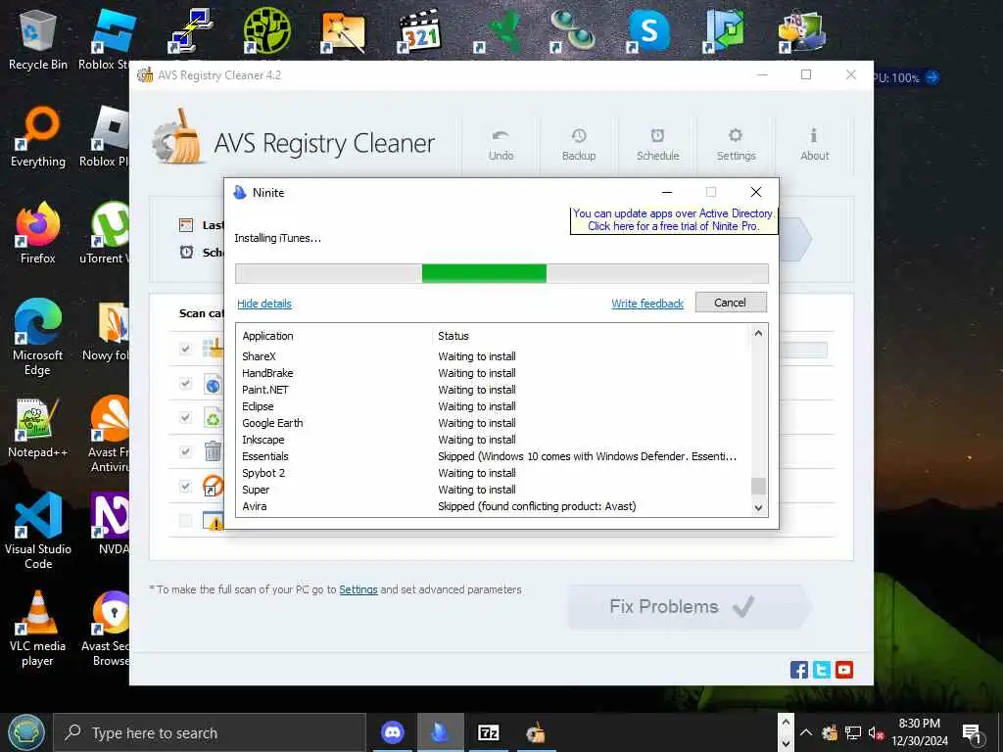
Task: Select Paint.NET row in Ninite list
Action: pos(493,390)
